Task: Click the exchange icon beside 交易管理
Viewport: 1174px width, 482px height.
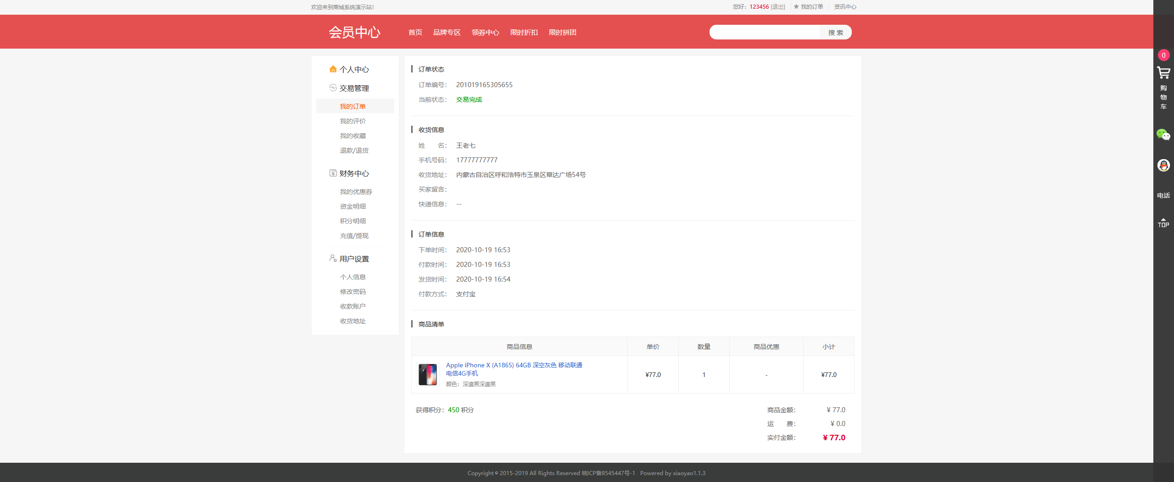Action: pos(333,88)
